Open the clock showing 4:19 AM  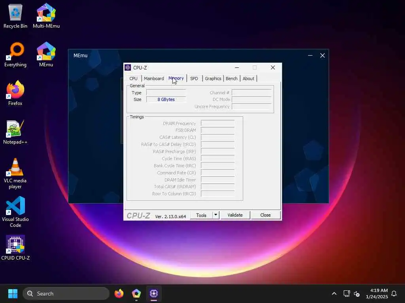[x=377, y=294]
